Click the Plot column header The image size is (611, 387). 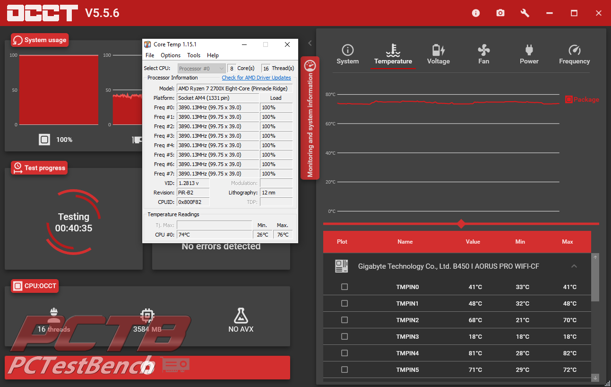[x=342, y=242]
